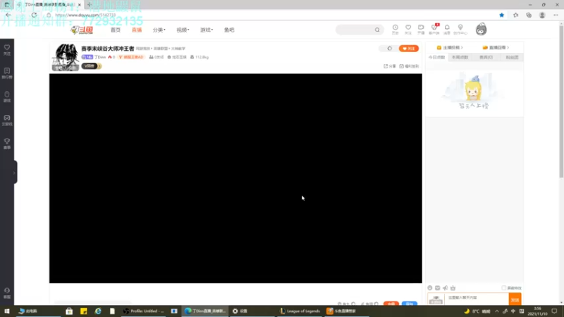Click the search magnifier icon
This screenshot has width=564, height=317.
(x=377, y=30)
